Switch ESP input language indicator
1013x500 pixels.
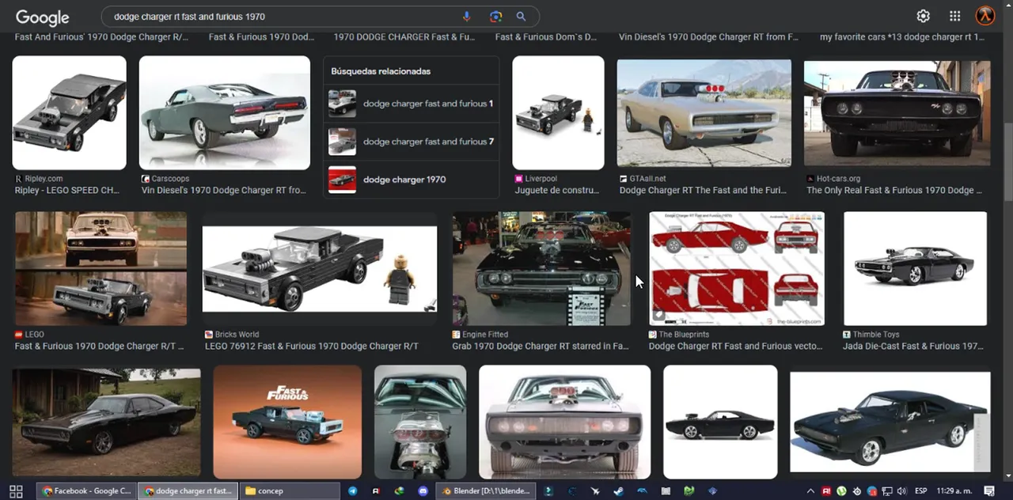pyautogui.click(x=923, y=491)
